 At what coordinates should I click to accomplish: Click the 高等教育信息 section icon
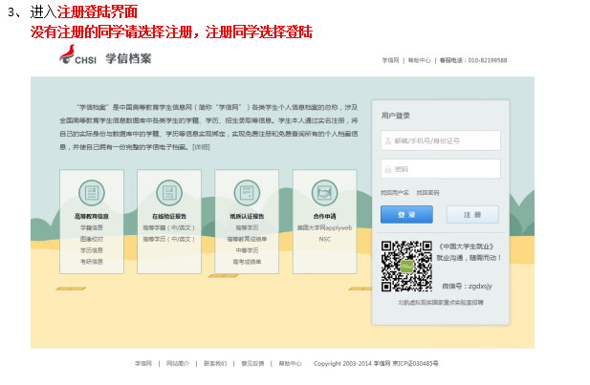pyautogui.click(x=92, y=192)
